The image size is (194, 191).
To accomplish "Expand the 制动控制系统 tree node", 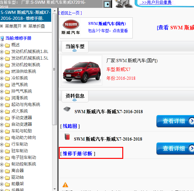I will click(2, 164).
